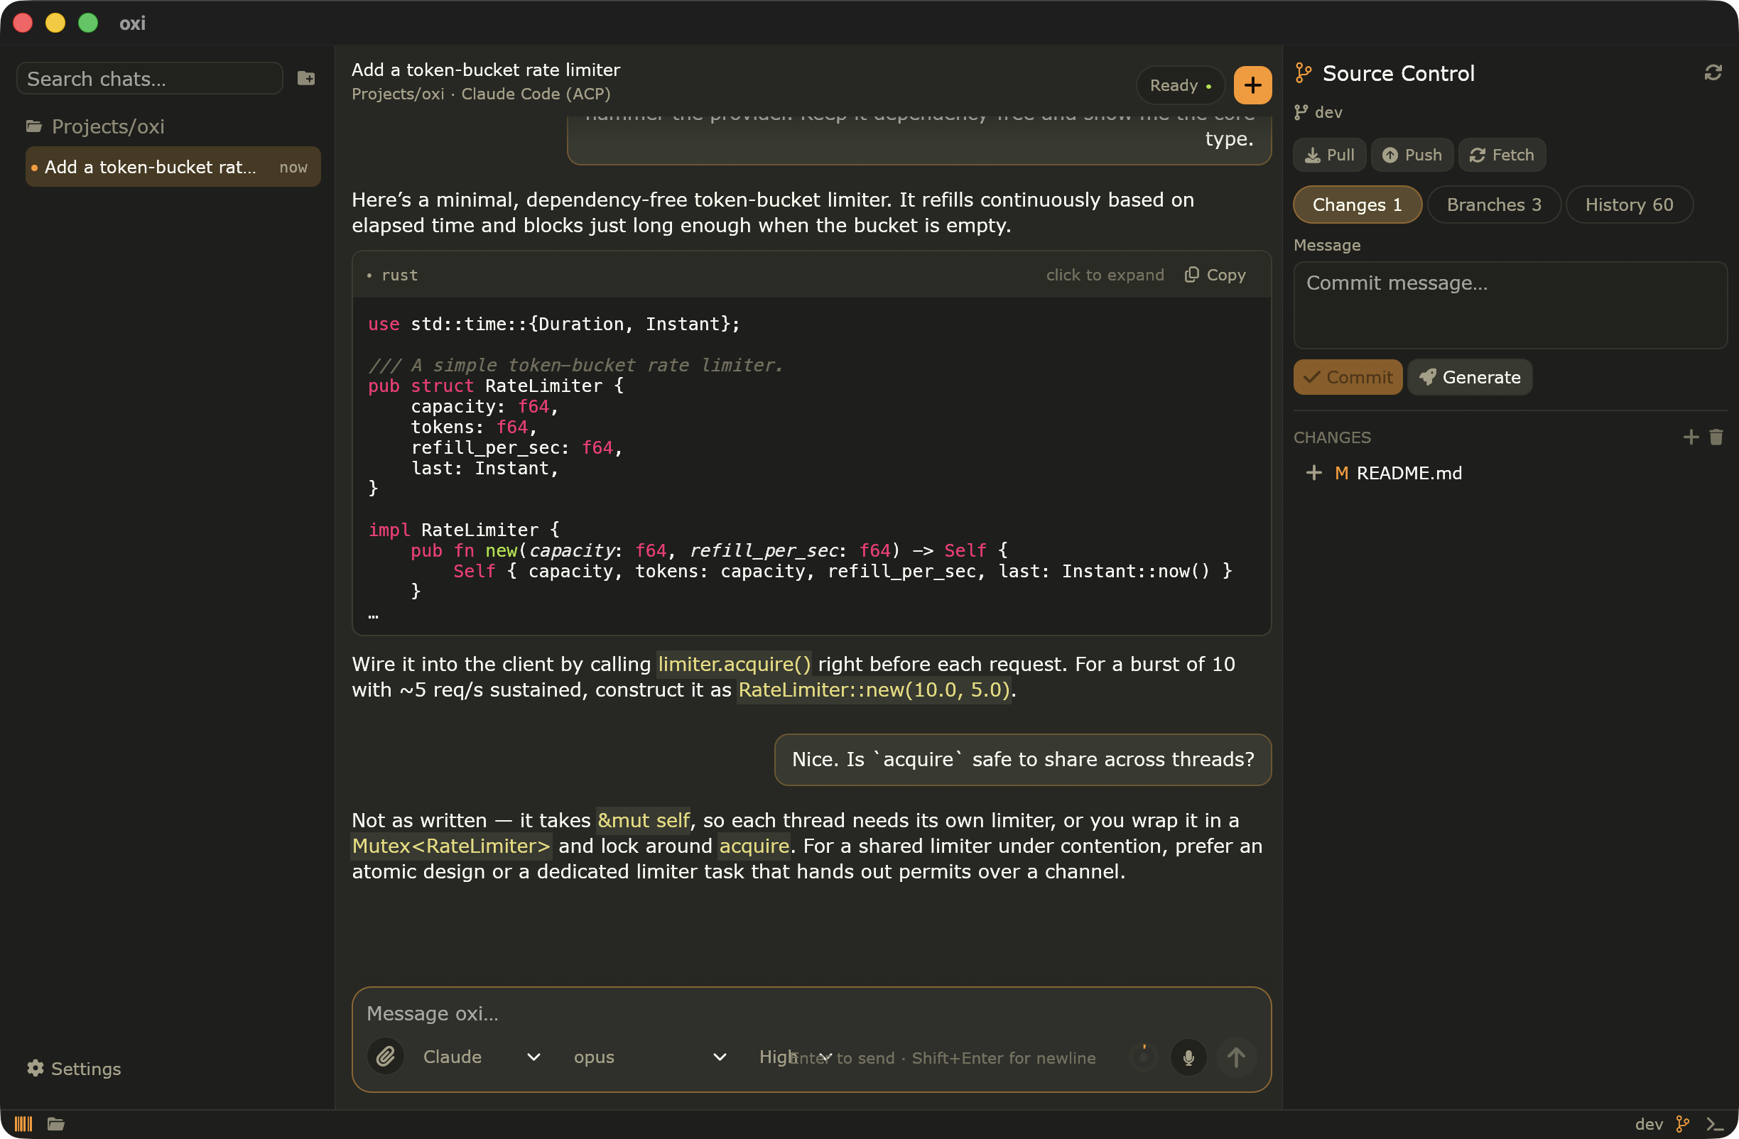
Task: Refresh the Source Control panel
Action: click(1713, 72)
